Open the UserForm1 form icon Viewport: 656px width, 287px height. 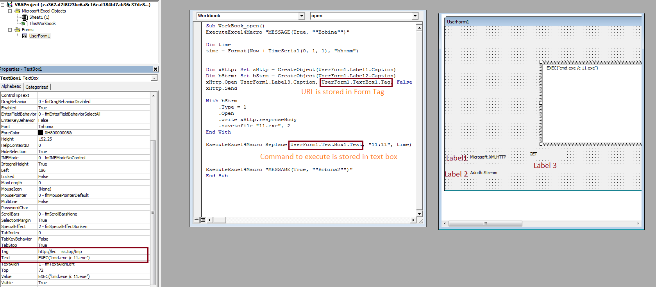coord(25,36)
